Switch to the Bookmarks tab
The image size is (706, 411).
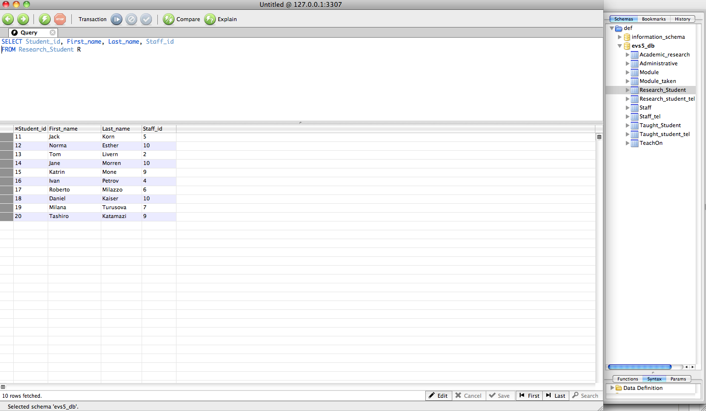(x=653, y=19)
